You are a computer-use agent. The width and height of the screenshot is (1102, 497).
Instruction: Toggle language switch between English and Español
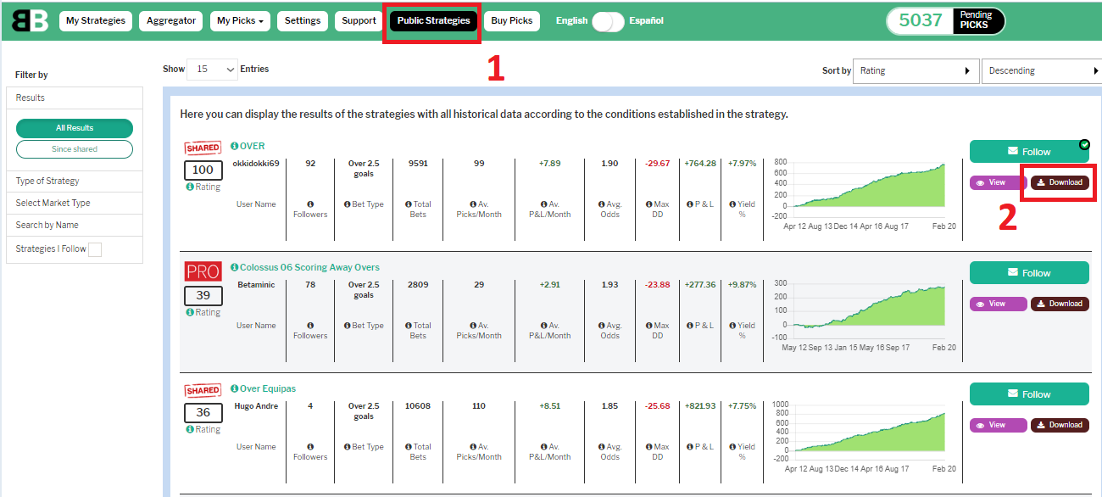[608, 21]
